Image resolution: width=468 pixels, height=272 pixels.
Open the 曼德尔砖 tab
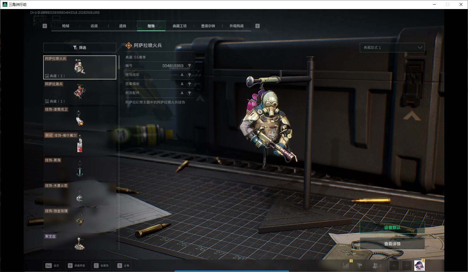[208, 26]
